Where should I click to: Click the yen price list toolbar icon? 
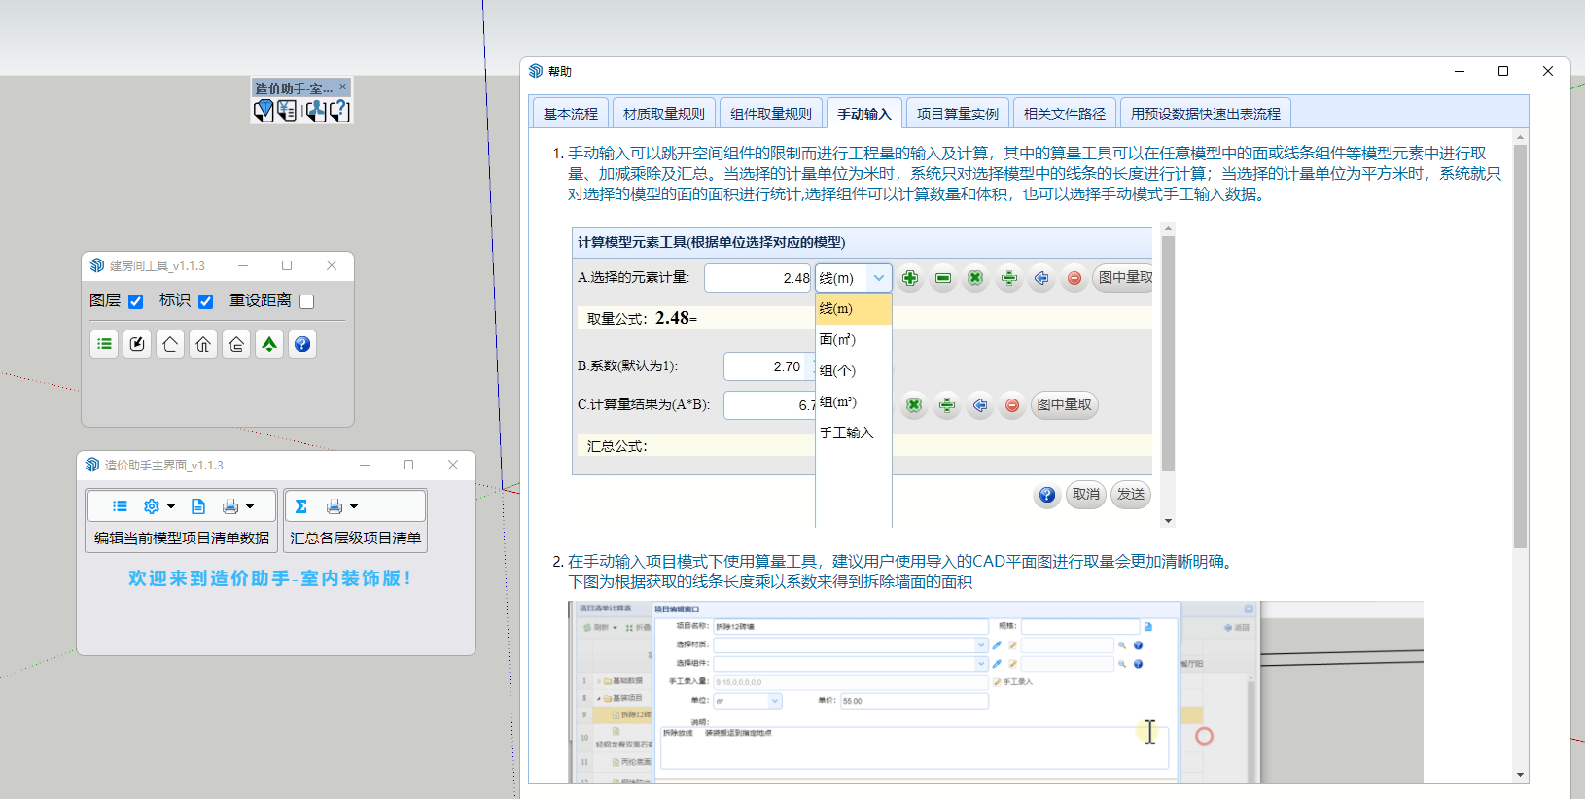(287, 111)
